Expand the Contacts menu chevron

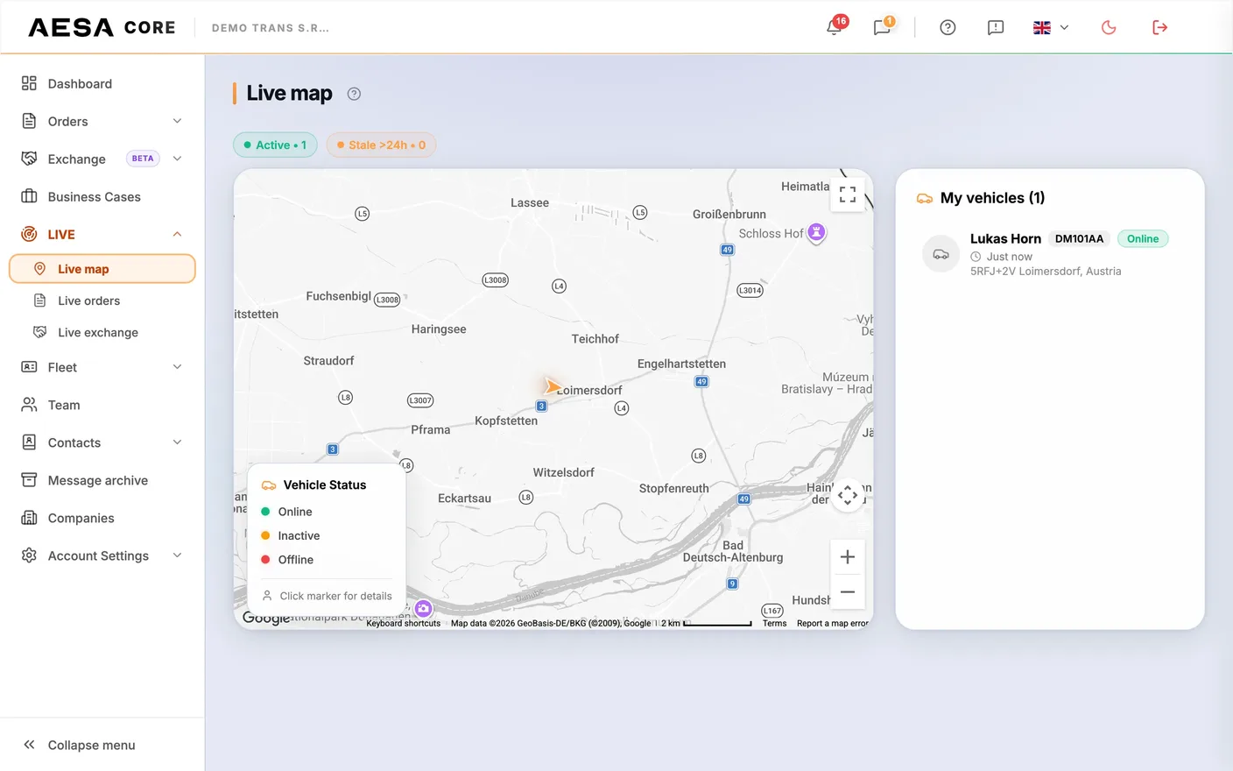click(x=177, y=442)
